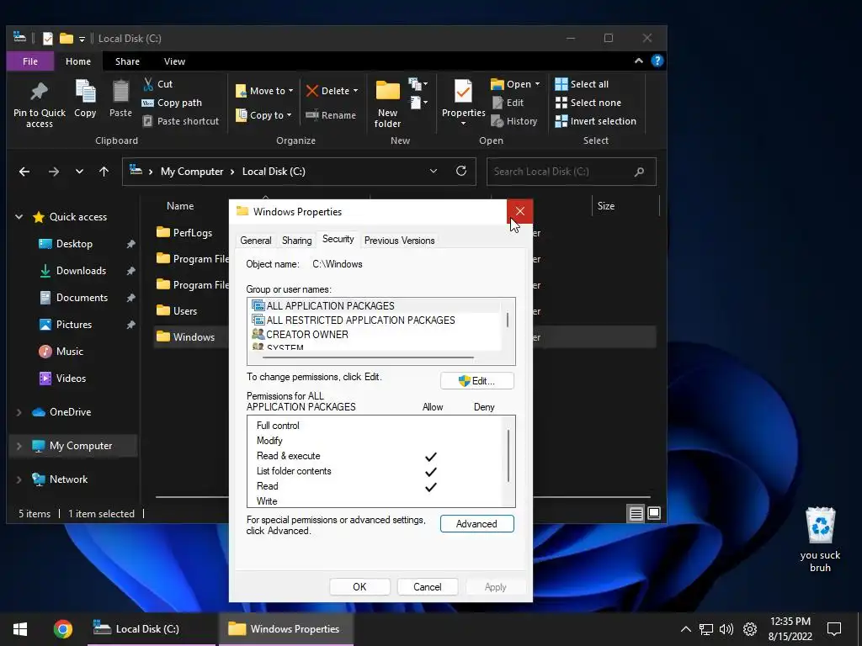Click Select all in the ribbon
The width and height of the screenshot is (862, 646).
click(582, 84)
